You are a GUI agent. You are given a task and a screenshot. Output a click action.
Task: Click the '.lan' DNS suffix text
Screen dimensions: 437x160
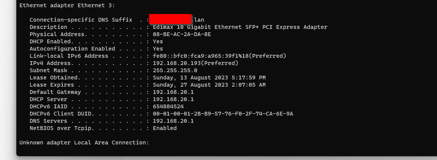coord(198,20)
